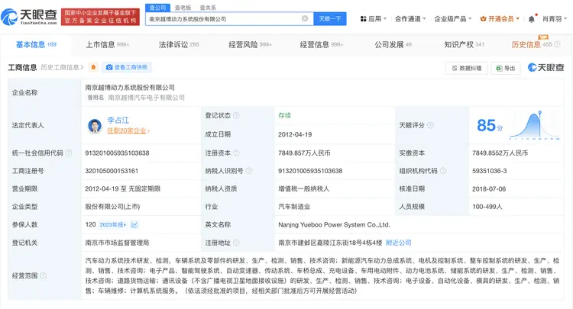Open the 参保人数 trend chart icon
Image resolution: width=573 pixels, height=309 pixels.
point(134,225)
